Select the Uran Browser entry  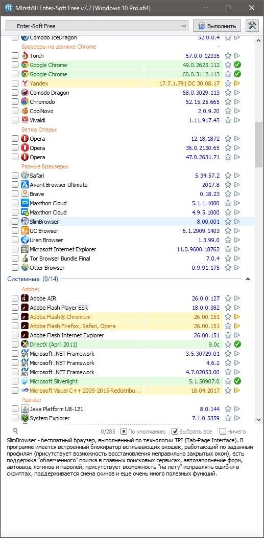(46, 240)
